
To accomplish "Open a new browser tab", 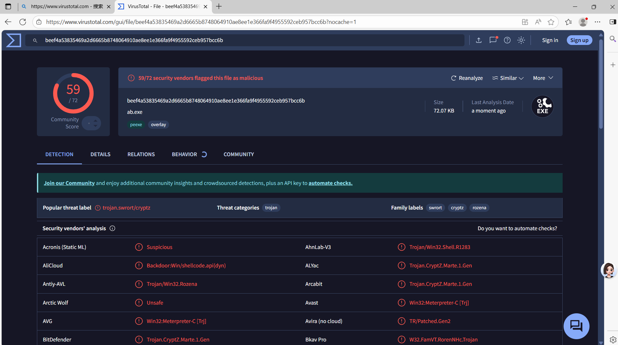I will (219, 6).
